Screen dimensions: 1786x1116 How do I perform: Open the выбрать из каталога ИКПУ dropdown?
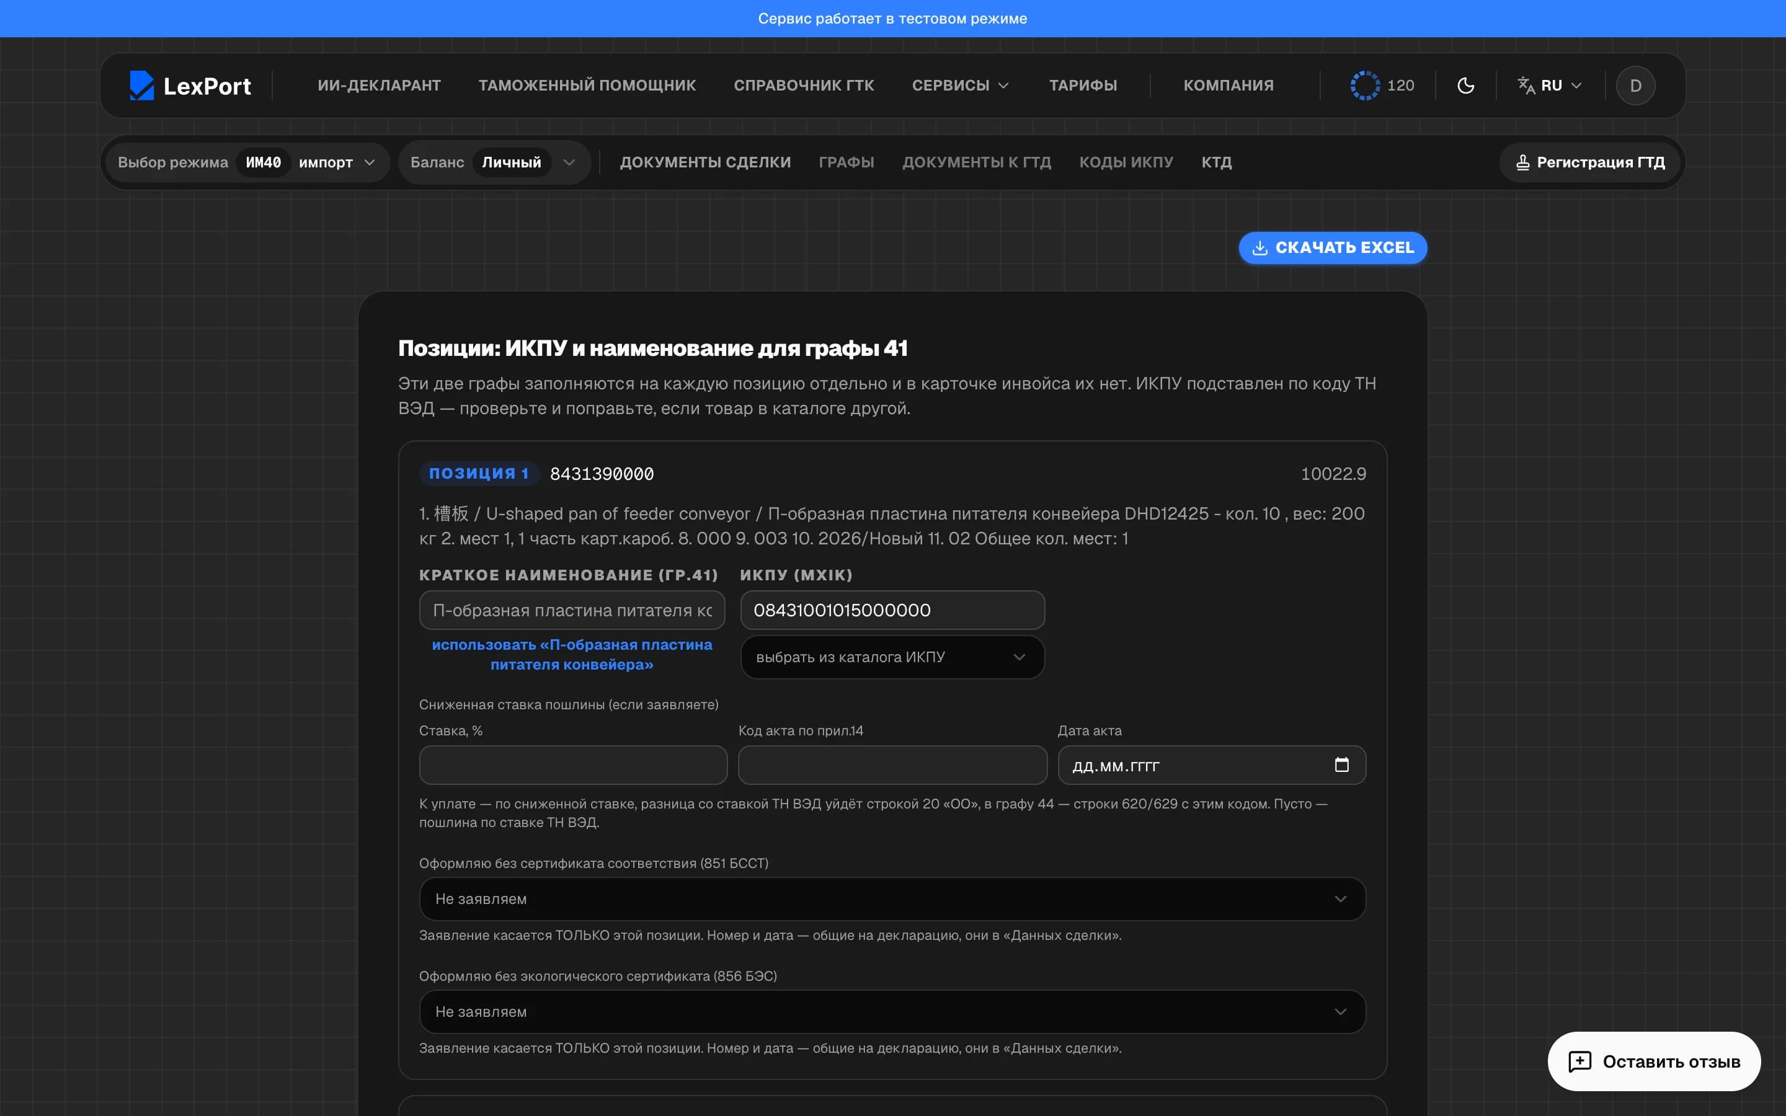[x=892, y=657]
